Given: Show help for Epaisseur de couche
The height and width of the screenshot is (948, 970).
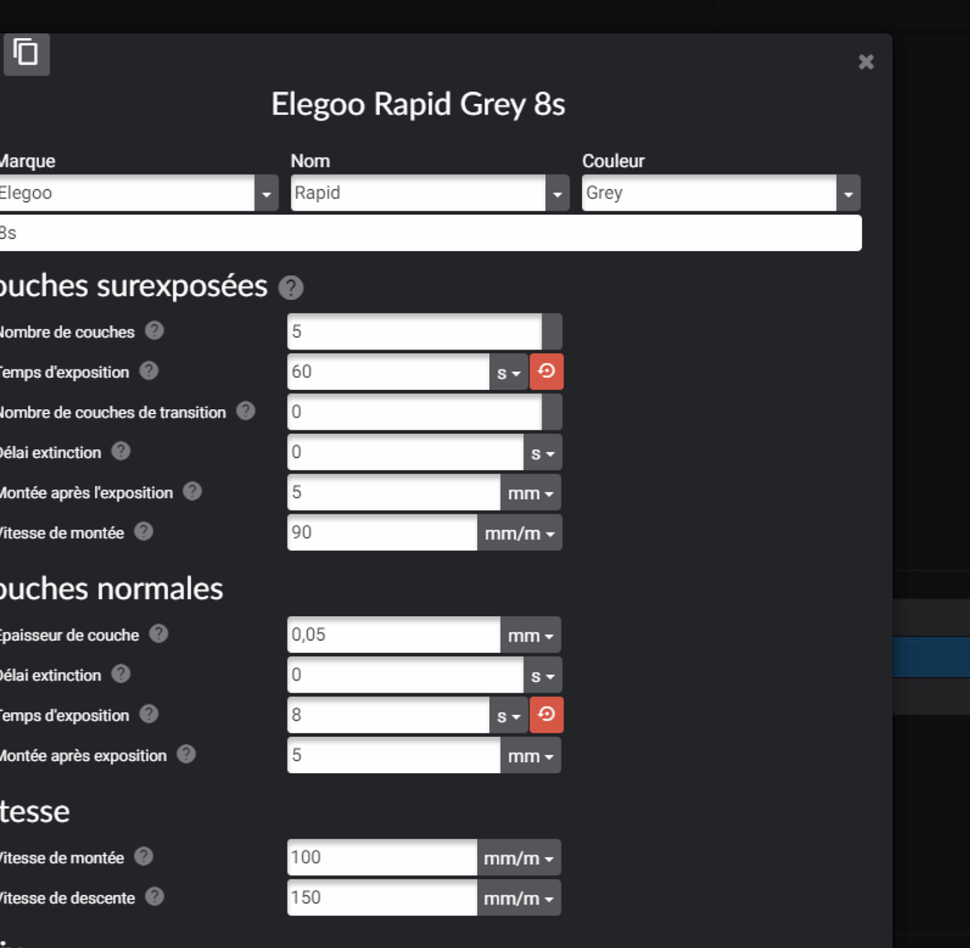Looking at the screenshot, I should (x=158, y=634).
